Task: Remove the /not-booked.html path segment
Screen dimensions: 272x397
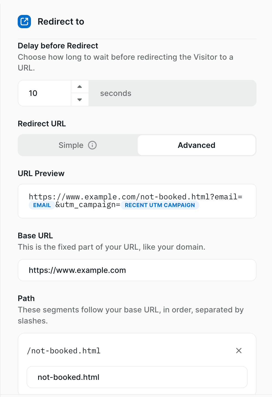Action: pos(239,351)
